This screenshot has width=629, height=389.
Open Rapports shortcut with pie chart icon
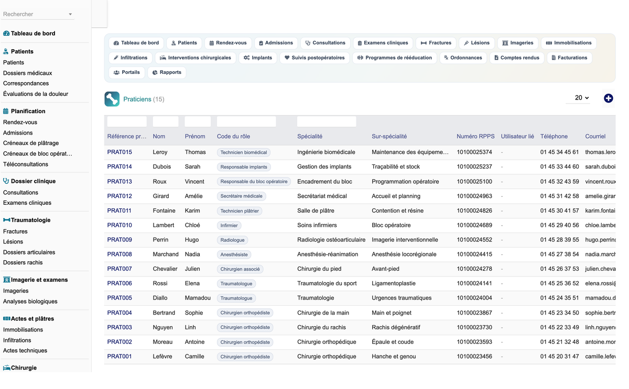click(167, 72)
